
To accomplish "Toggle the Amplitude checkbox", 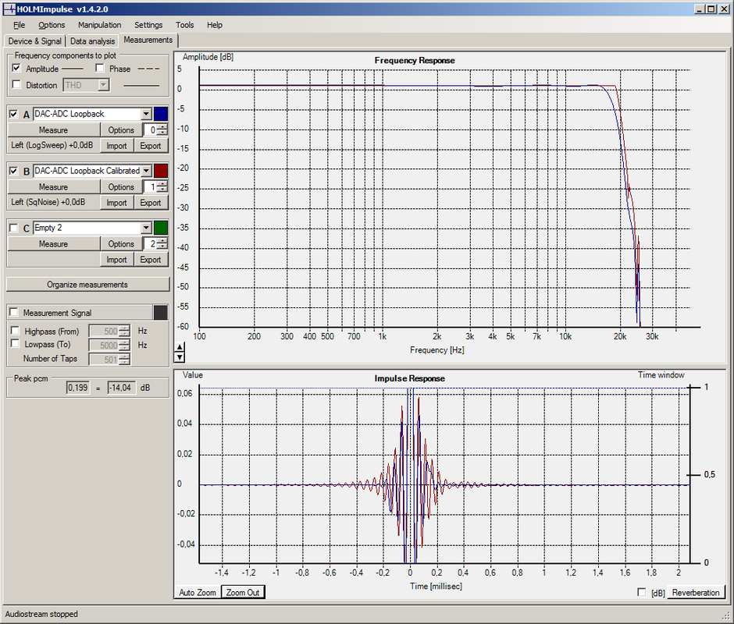I will 16,69.
